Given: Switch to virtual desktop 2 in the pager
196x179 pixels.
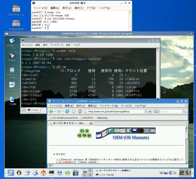Looking at the screenshot, I should click(x=90, y=171).
